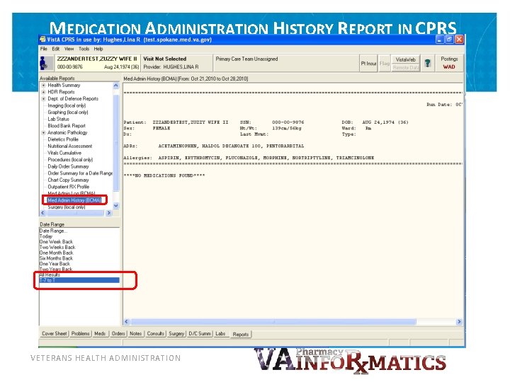Image resolution: width=510 pixels, height=382 pixels.
Task: Select the Outpatient RX Profile report
Action: [x=68, y=187]
